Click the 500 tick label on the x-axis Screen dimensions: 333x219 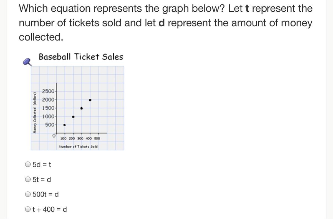pos(97,138)
